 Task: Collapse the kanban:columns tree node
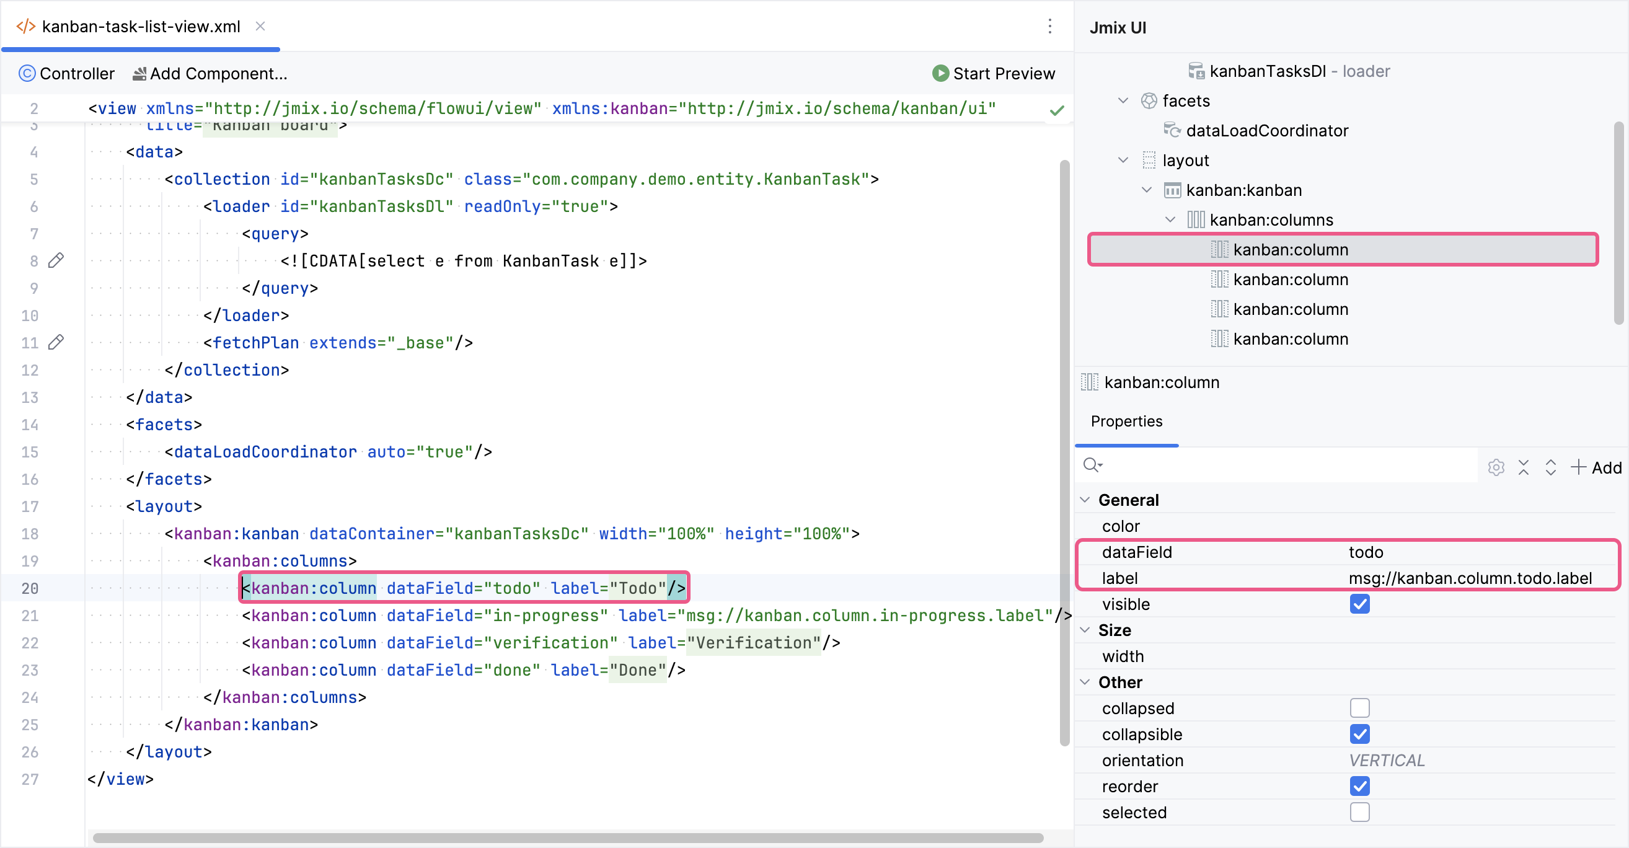pyautogui.click(x=1170, y=219)
